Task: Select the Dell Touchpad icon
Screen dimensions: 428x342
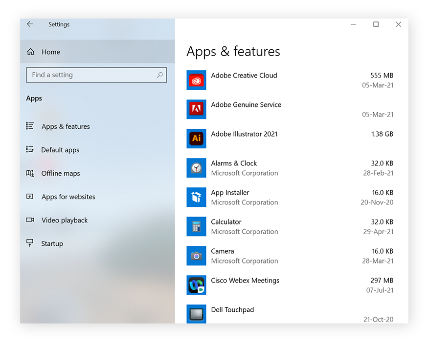Action: (x=196, y=313)
